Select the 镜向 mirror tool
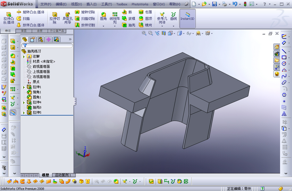Screen dimensions: 292x191 coord(145,25)
